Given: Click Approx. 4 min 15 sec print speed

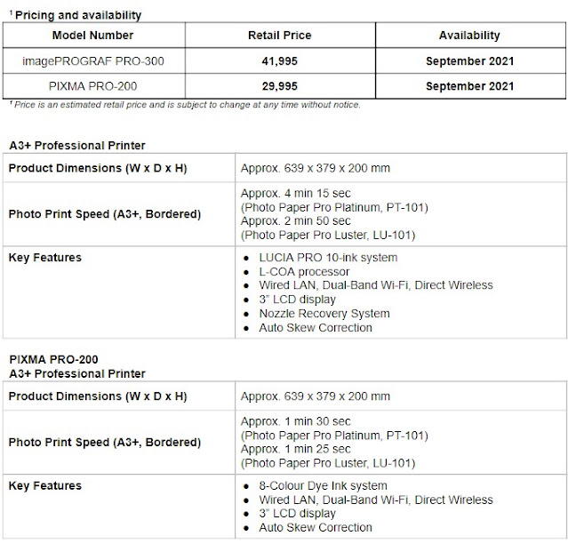Looking at the screenshot, I should [296, 193].
